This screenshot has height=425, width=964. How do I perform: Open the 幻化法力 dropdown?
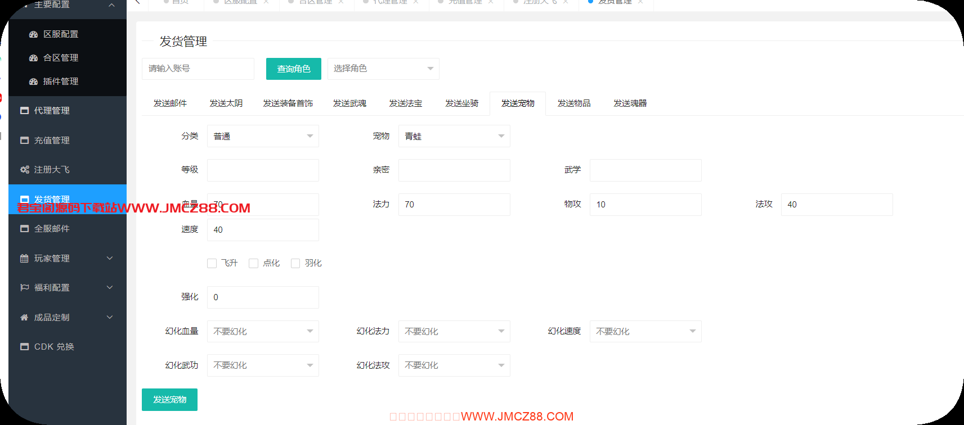click(454, 332)
